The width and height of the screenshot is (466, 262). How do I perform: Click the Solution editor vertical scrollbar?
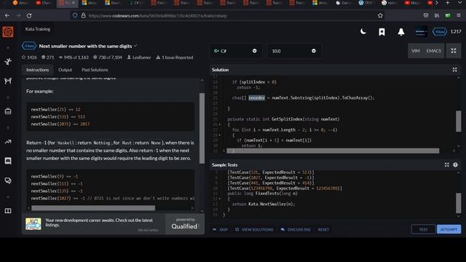pyautogui.click(x=458, y=122)
